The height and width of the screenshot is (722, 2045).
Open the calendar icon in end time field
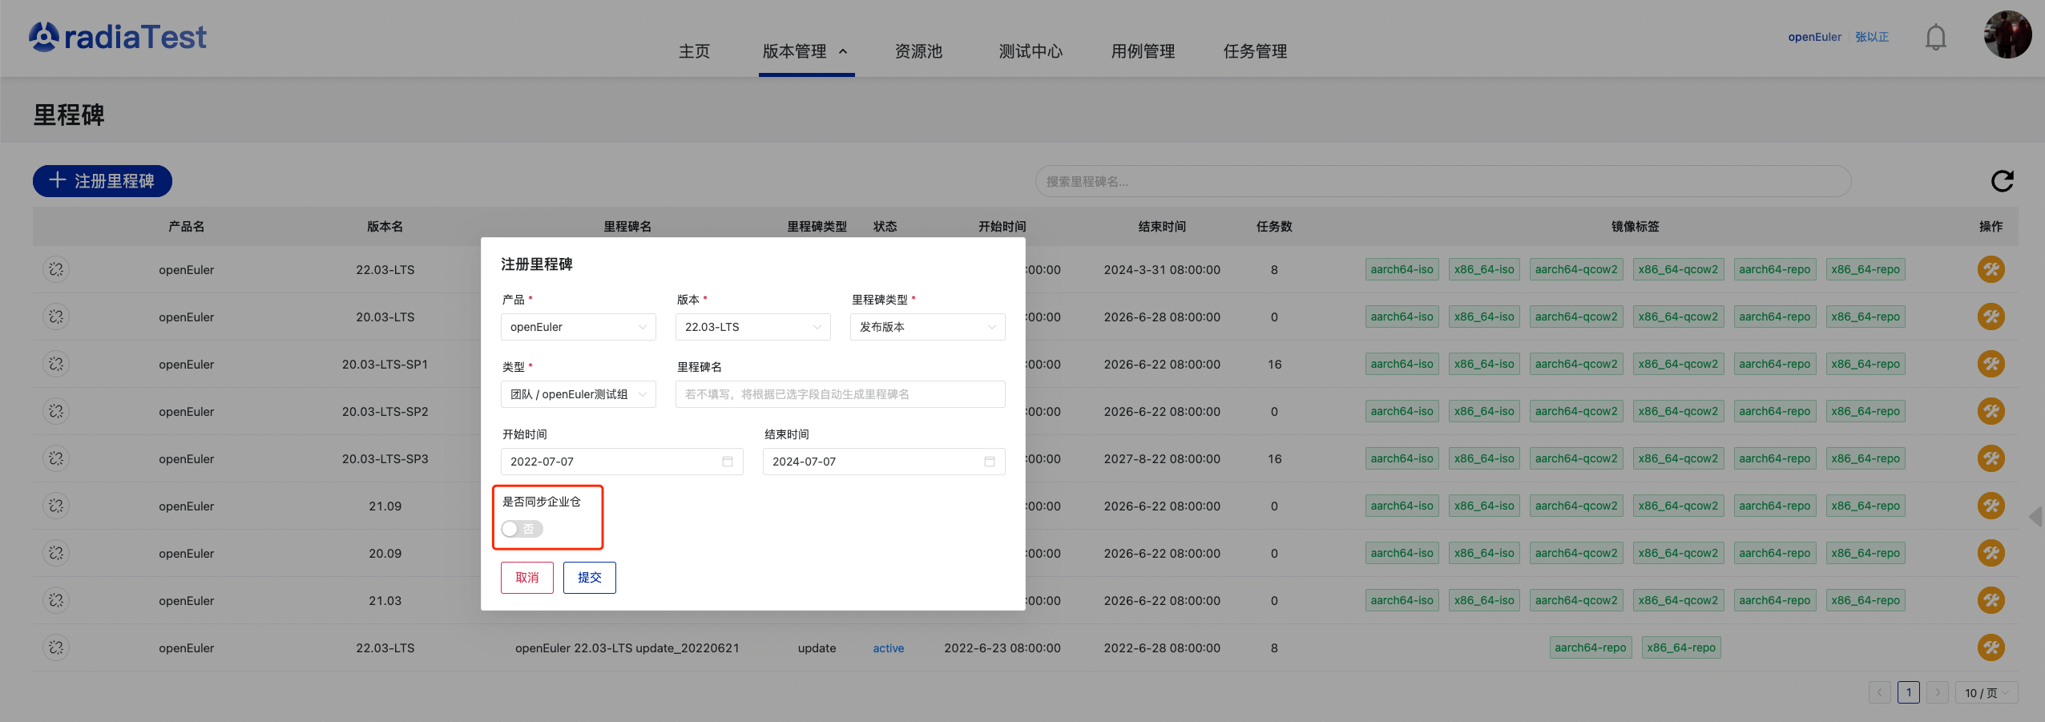tap(989, 462)
